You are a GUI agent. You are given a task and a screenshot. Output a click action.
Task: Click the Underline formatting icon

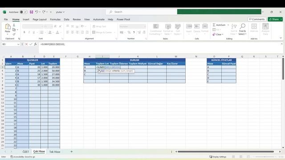[34, 32]
